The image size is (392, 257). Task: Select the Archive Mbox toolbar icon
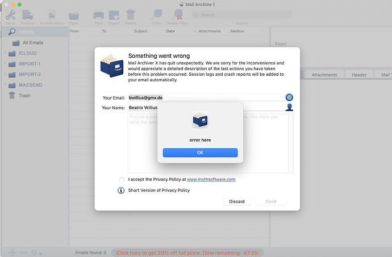(x=52, y=15)
